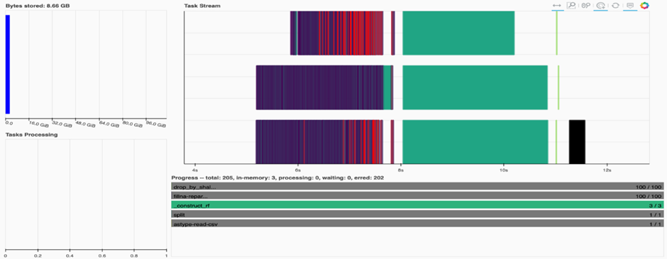Click the '100 / 100' count on drop_by_shal row
667x259 pixels.
pos(649,187)
